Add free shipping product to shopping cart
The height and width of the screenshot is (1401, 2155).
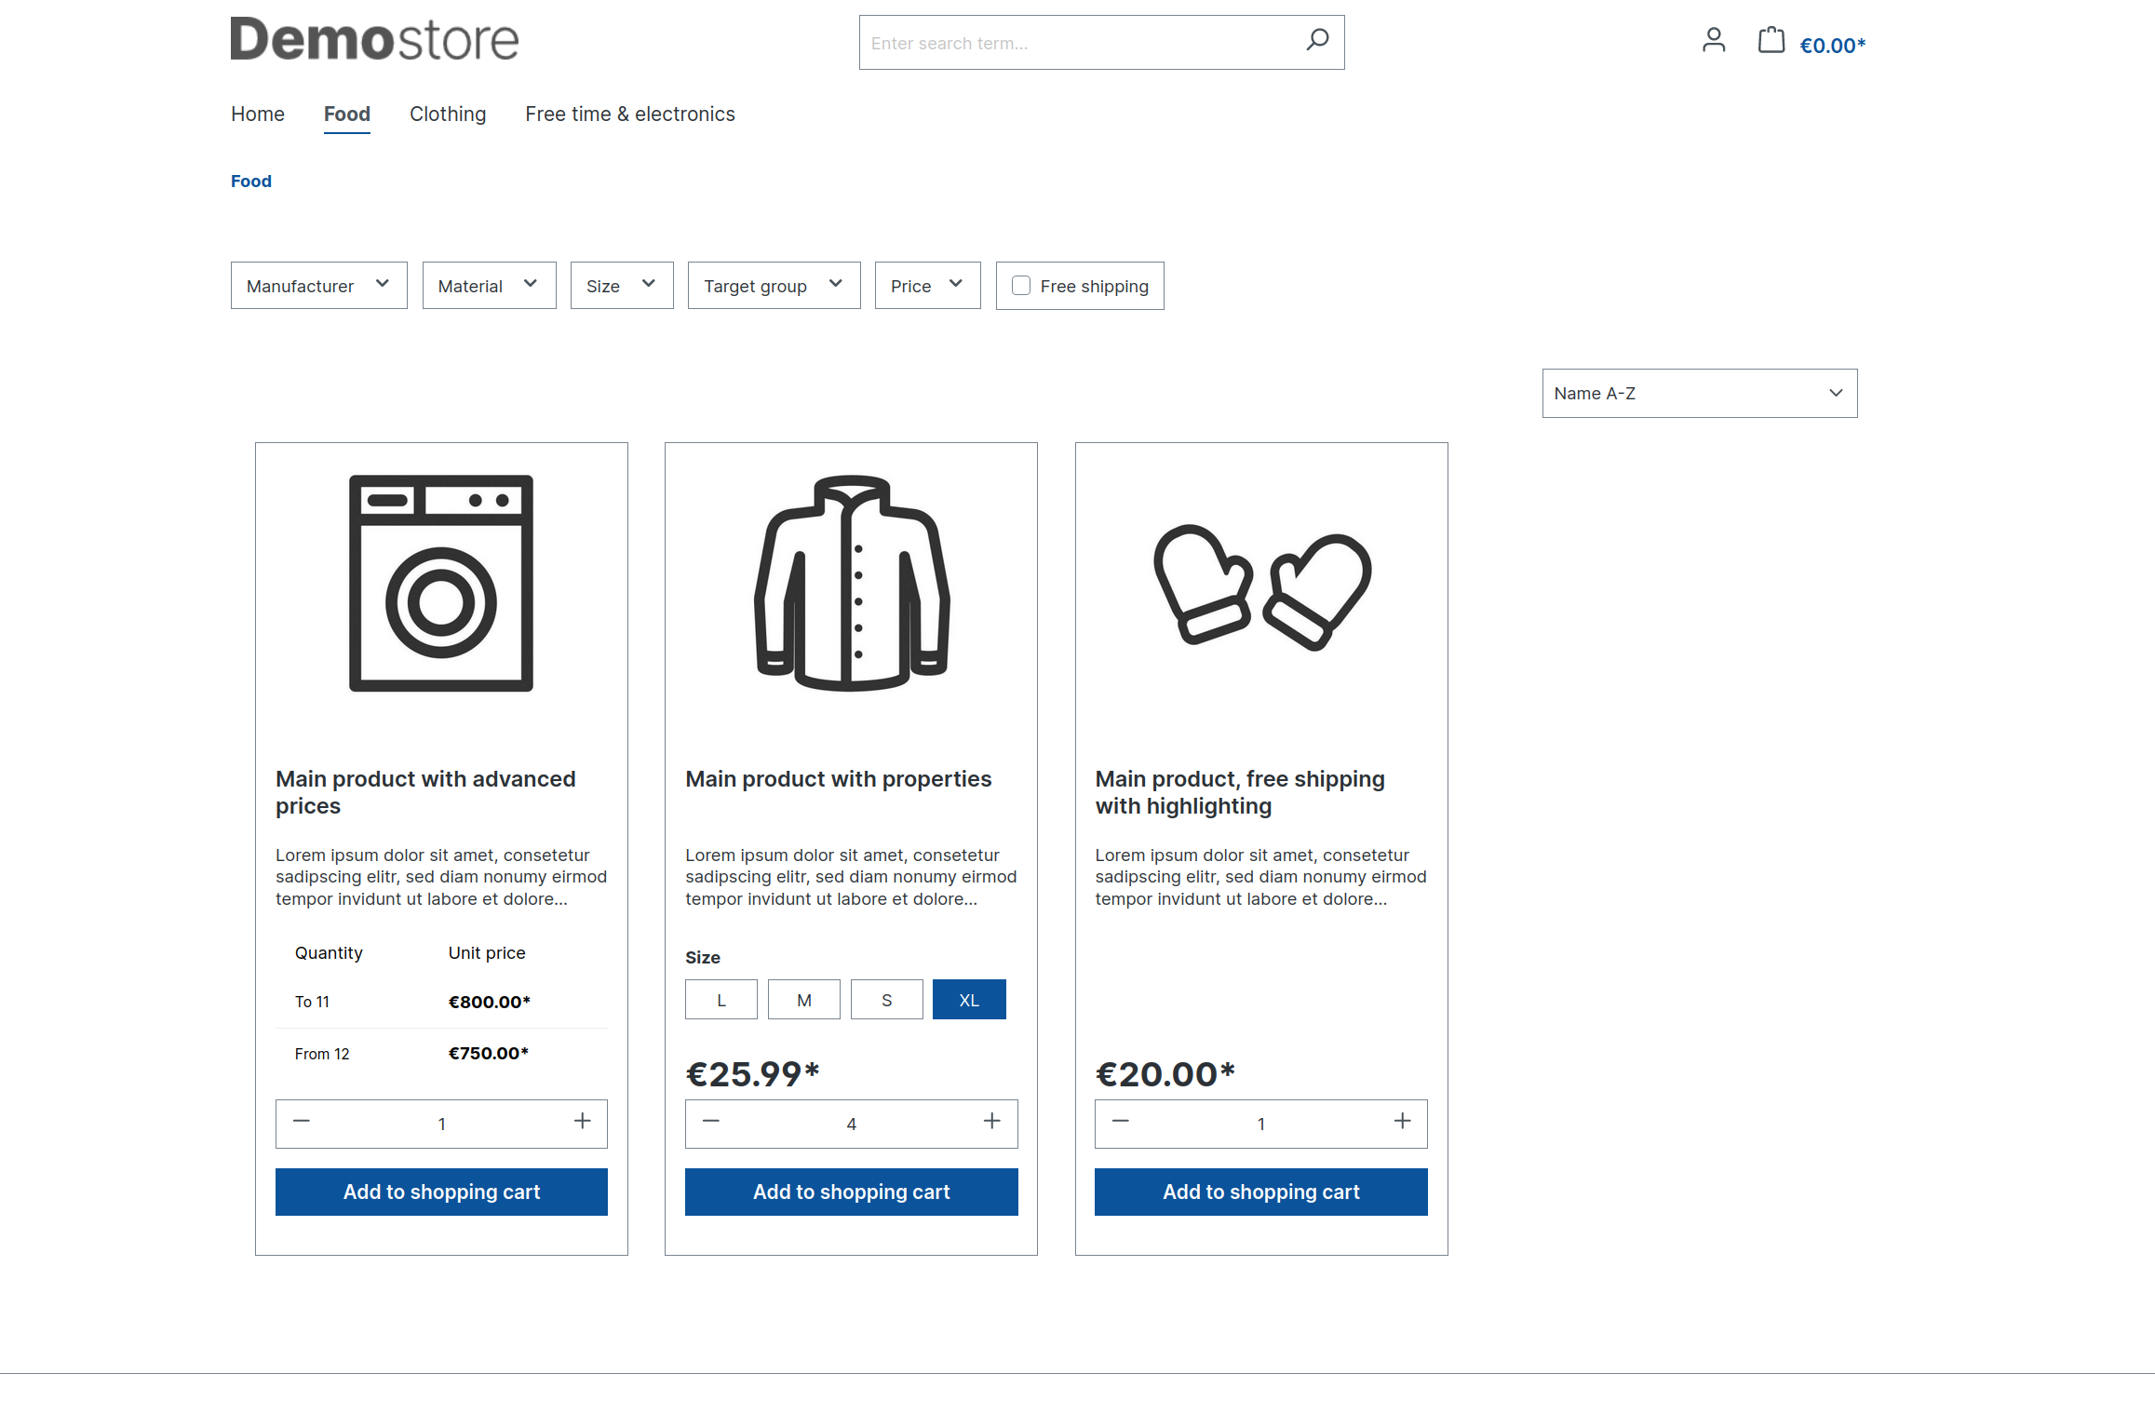pos(1261,1192)
